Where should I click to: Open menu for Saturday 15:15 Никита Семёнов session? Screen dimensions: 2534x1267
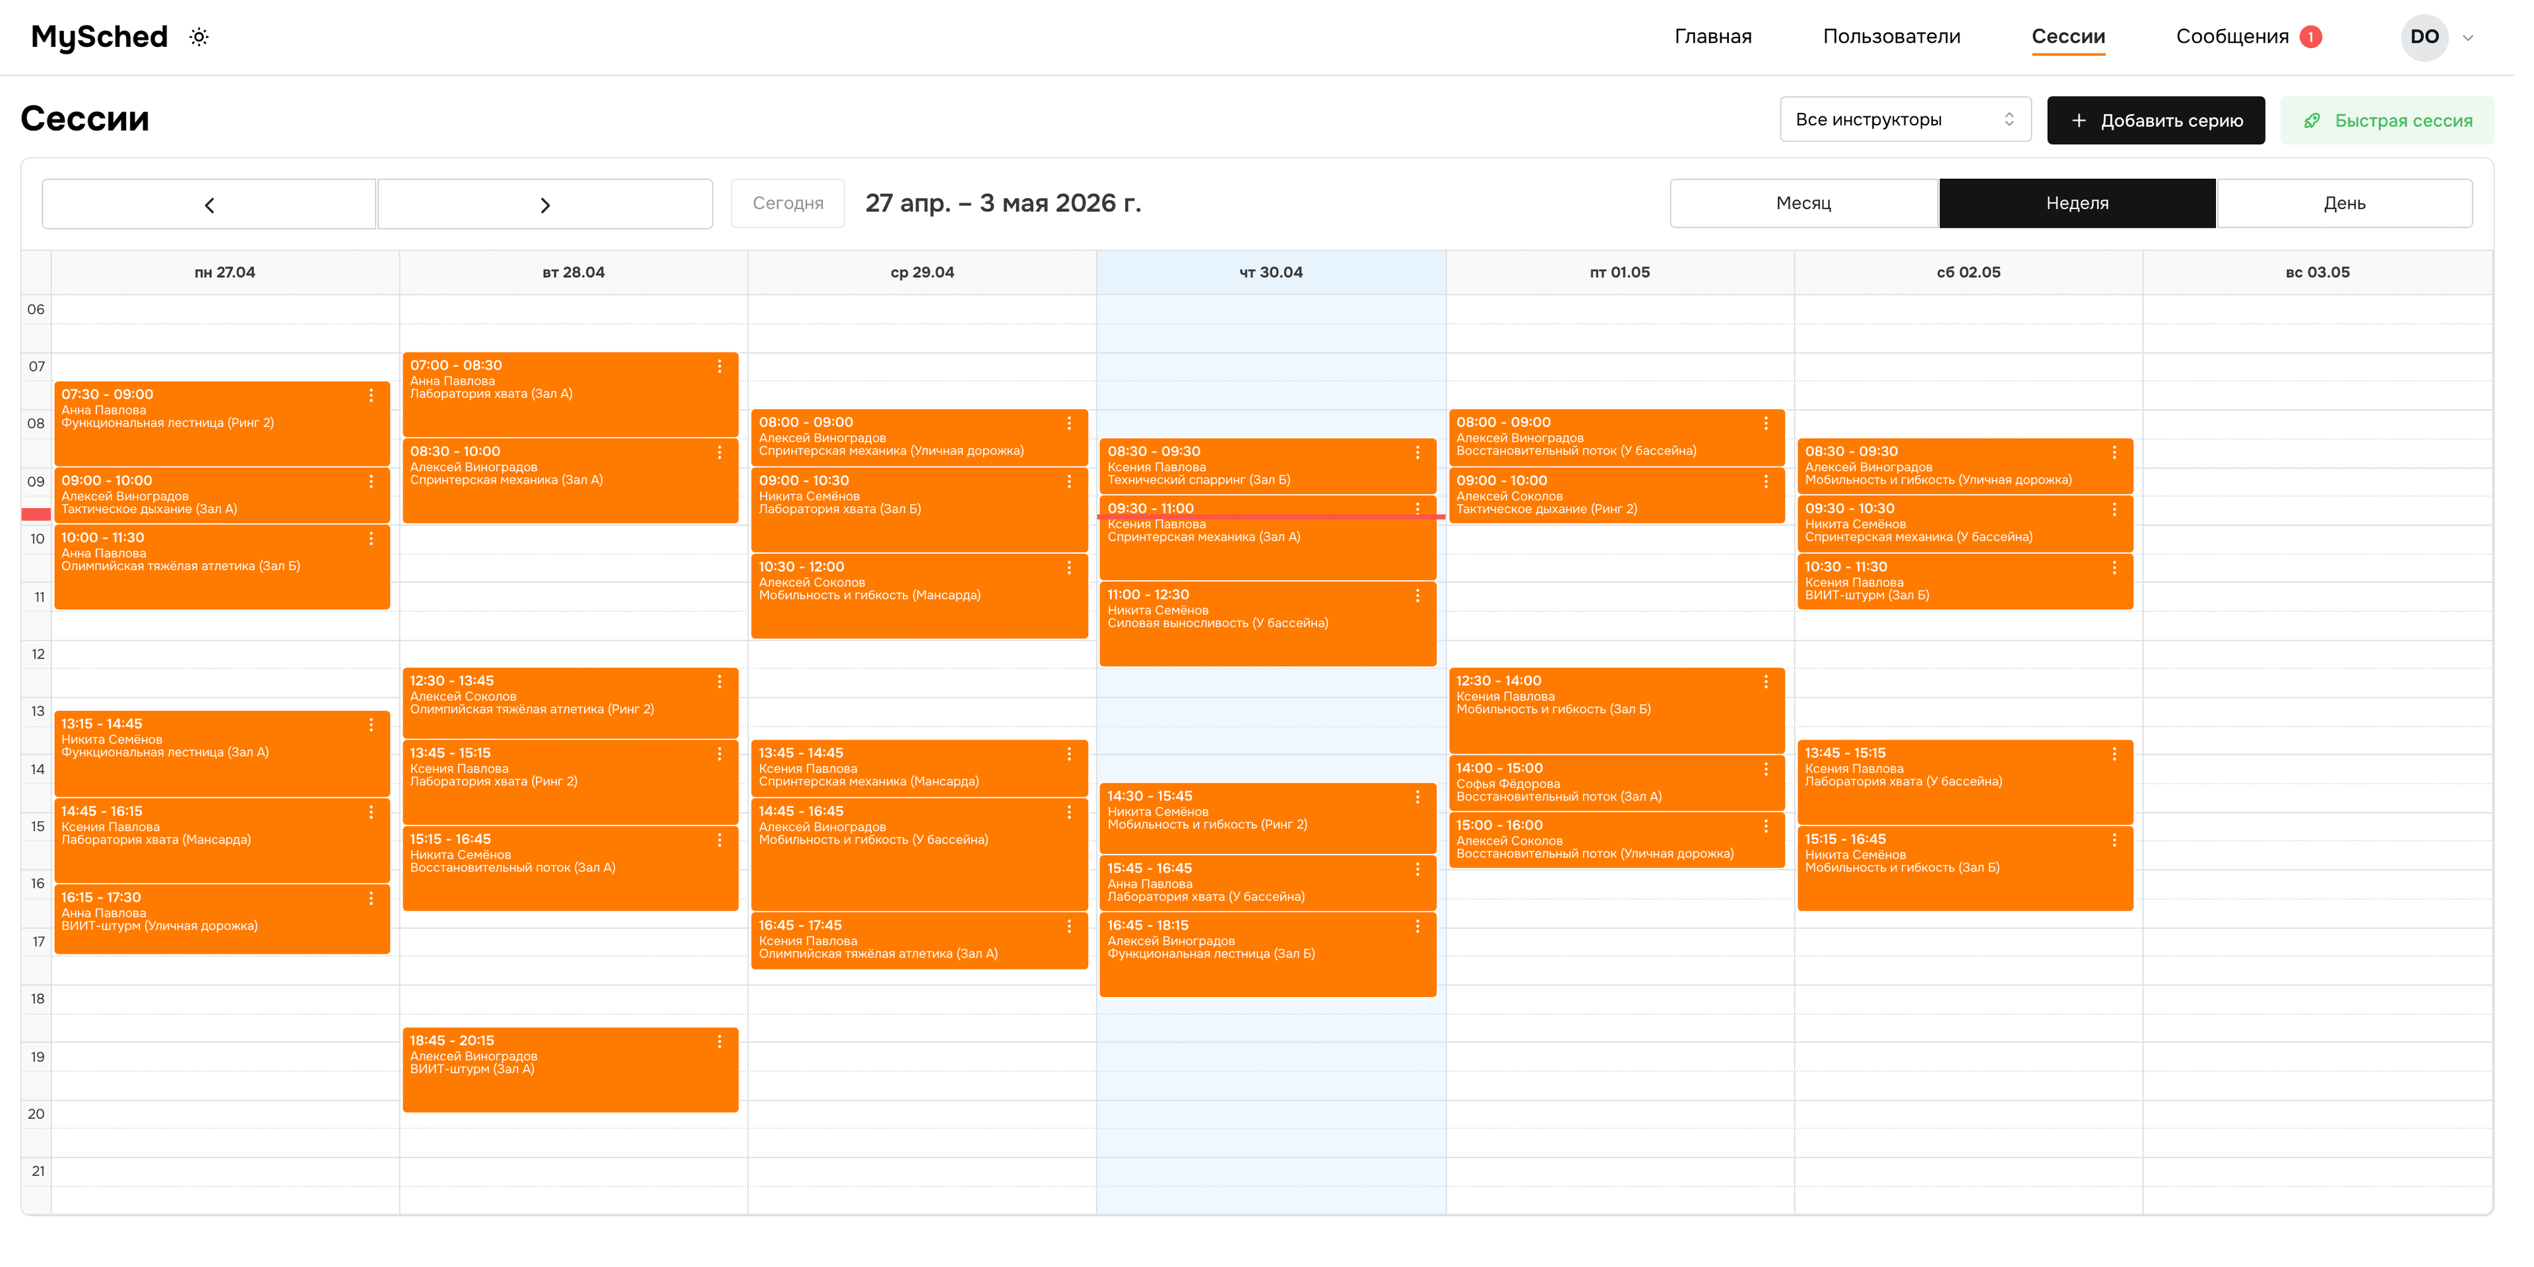(2114, 841)
